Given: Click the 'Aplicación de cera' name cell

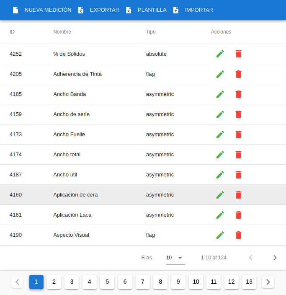Looking at the screenshot, I should 76,195.
